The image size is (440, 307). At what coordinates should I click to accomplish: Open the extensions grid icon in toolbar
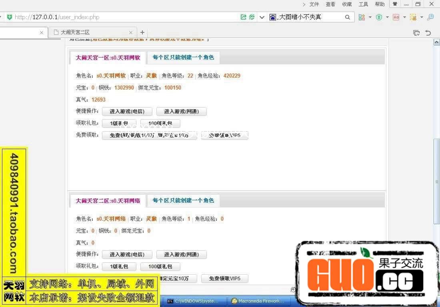pos(362,17)
